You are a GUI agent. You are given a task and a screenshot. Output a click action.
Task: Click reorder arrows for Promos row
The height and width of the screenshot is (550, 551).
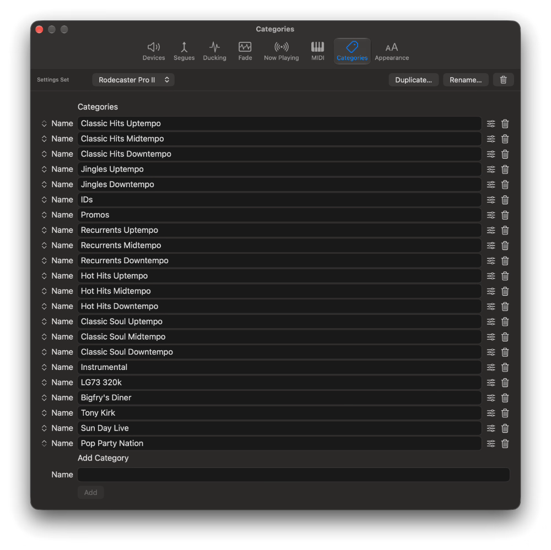coord(44,215)
